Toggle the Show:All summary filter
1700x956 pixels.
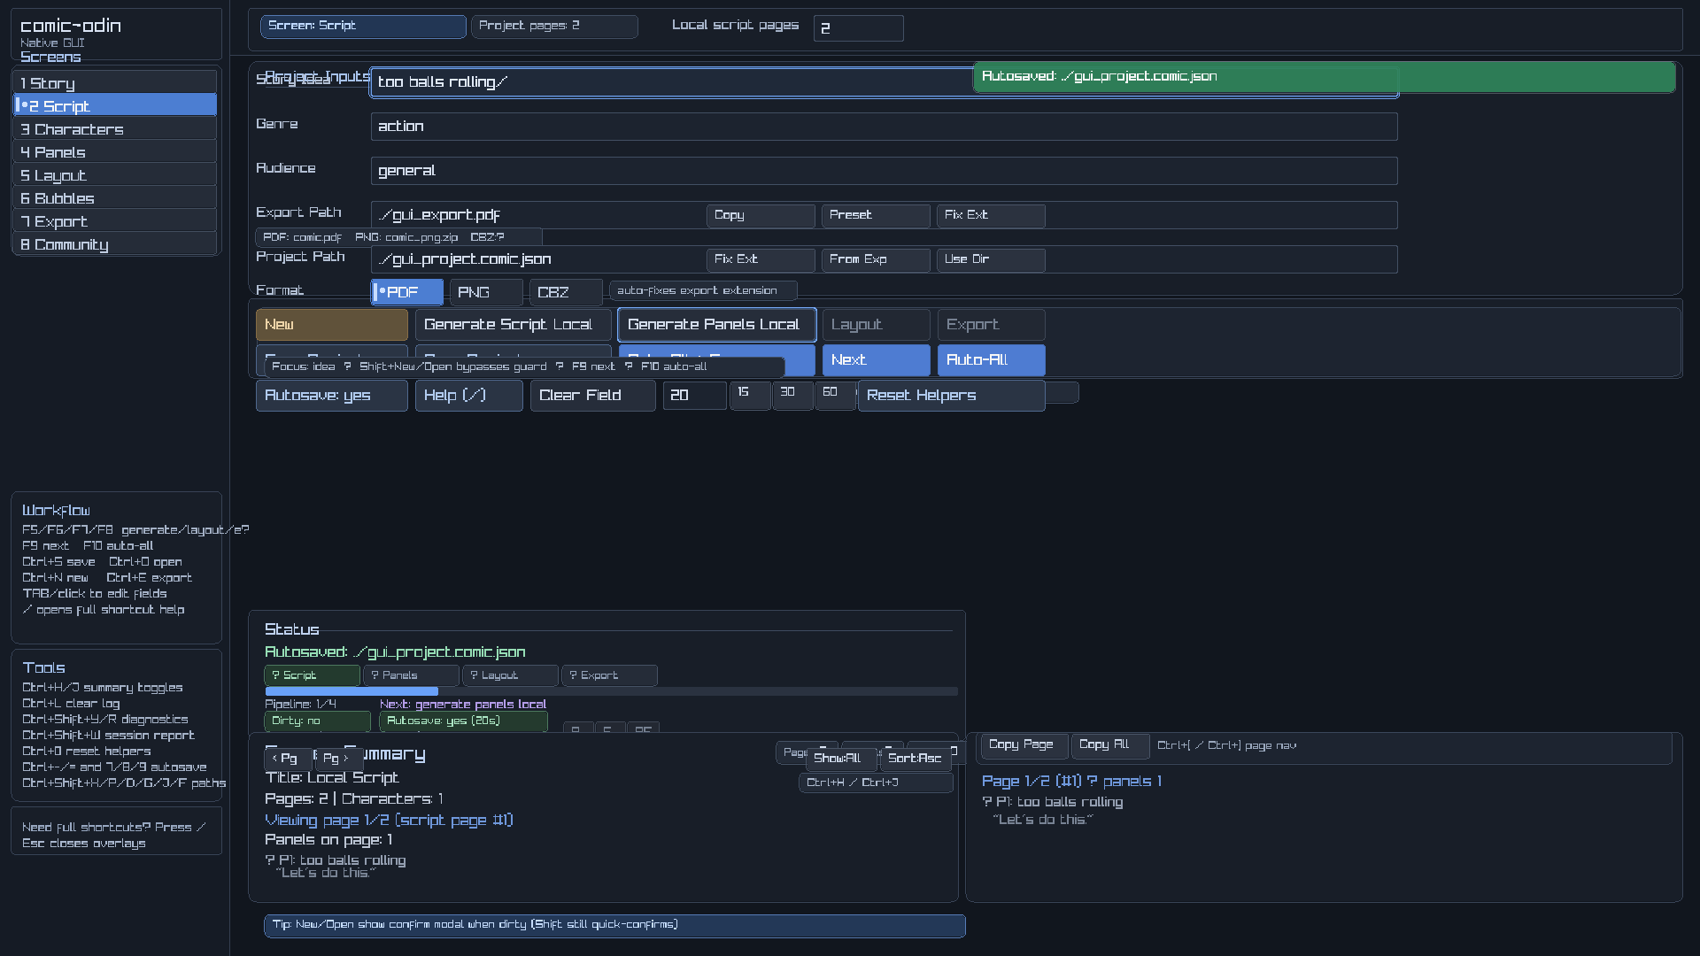pos(841,759)
